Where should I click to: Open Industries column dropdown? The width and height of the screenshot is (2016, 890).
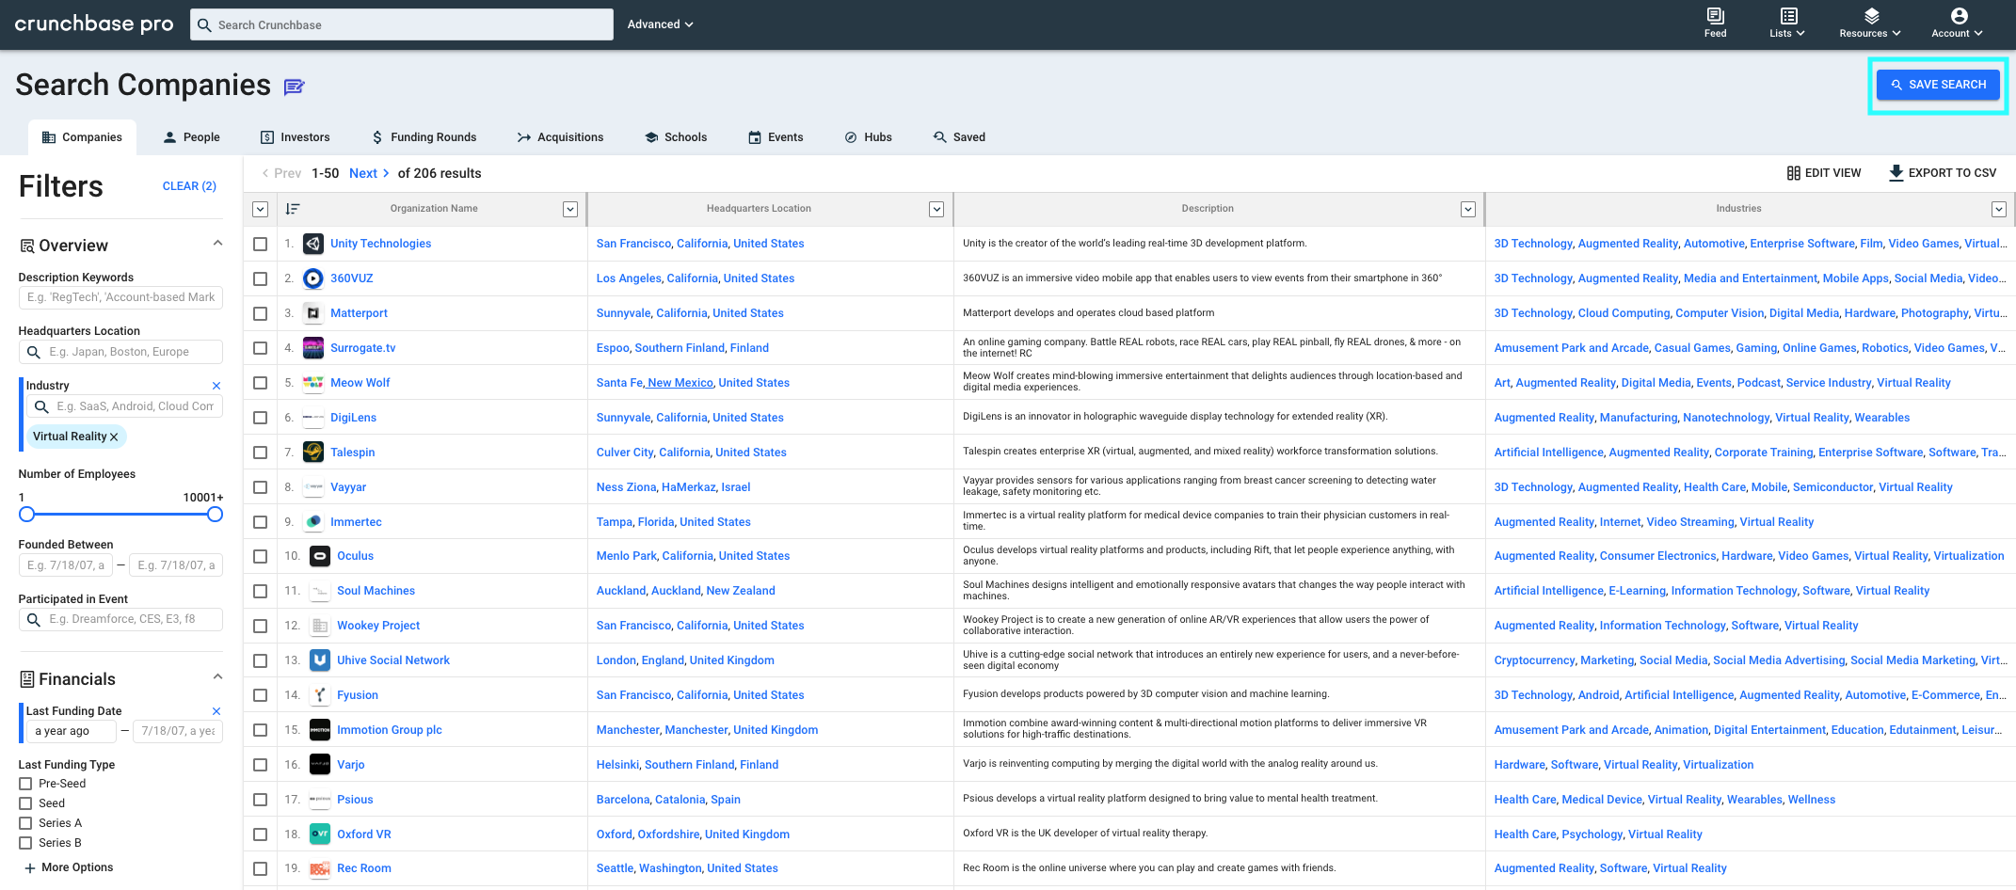point(1999,209)
